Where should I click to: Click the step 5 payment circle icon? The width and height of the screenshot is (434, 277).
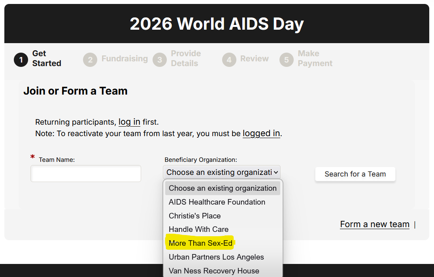(287, 59)
